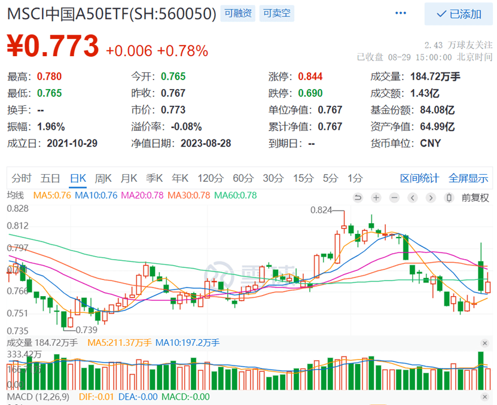Close the volume indicator panel

click(x=485, y=343)
